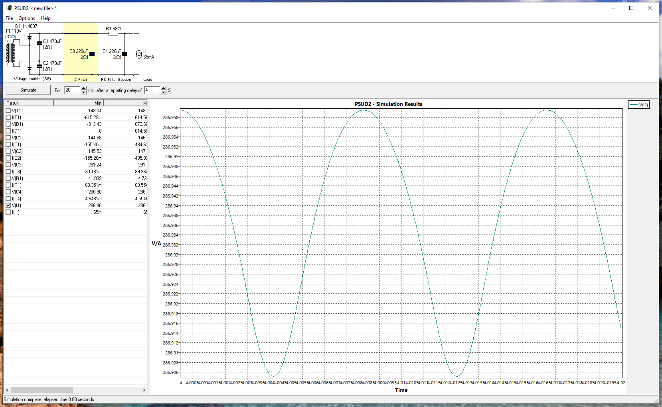Click the reporting delay input field

click(x=152, y=90)
